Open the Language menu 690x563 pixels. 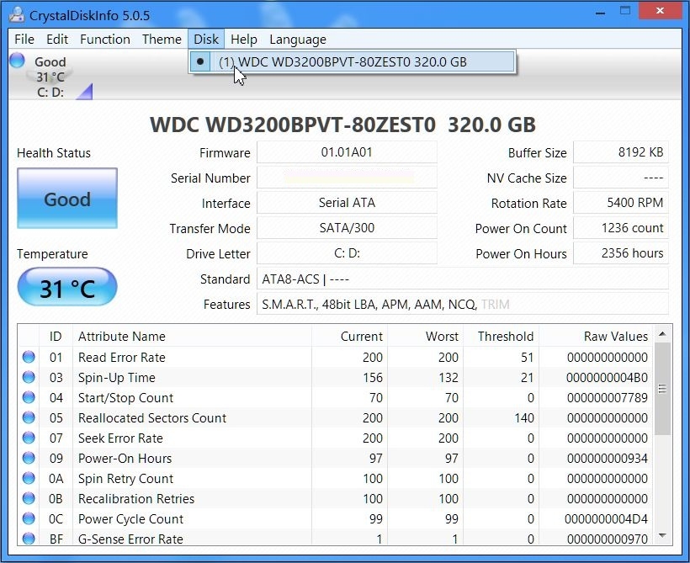point(297,40)
